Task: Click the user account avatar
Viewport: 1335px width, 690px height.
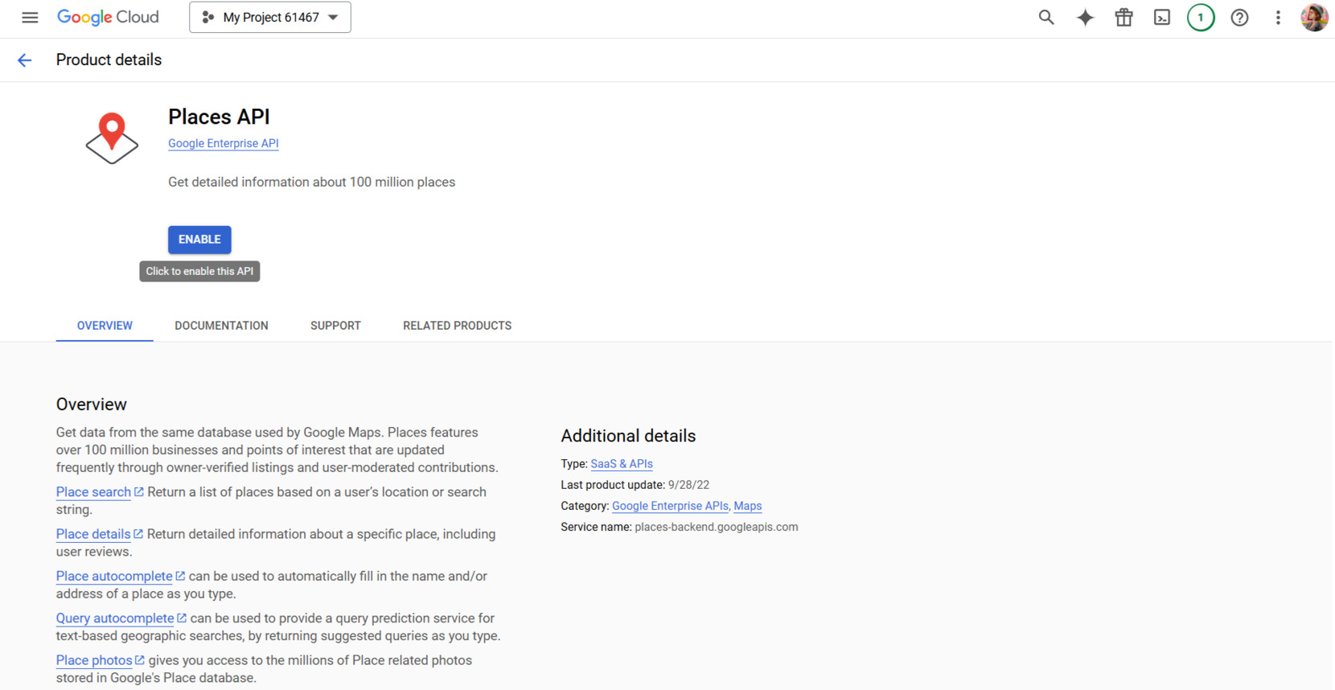Action: 1314,17
